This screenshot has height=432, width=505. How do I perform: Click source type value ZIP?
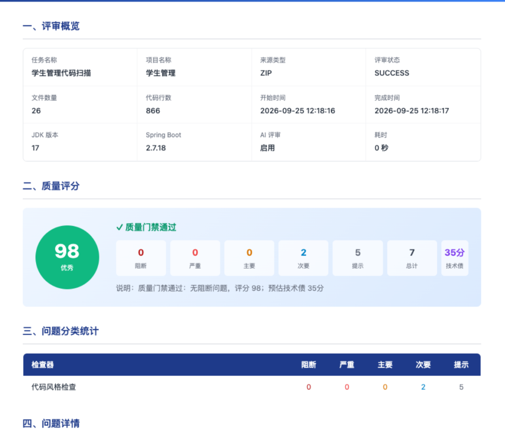266,73
